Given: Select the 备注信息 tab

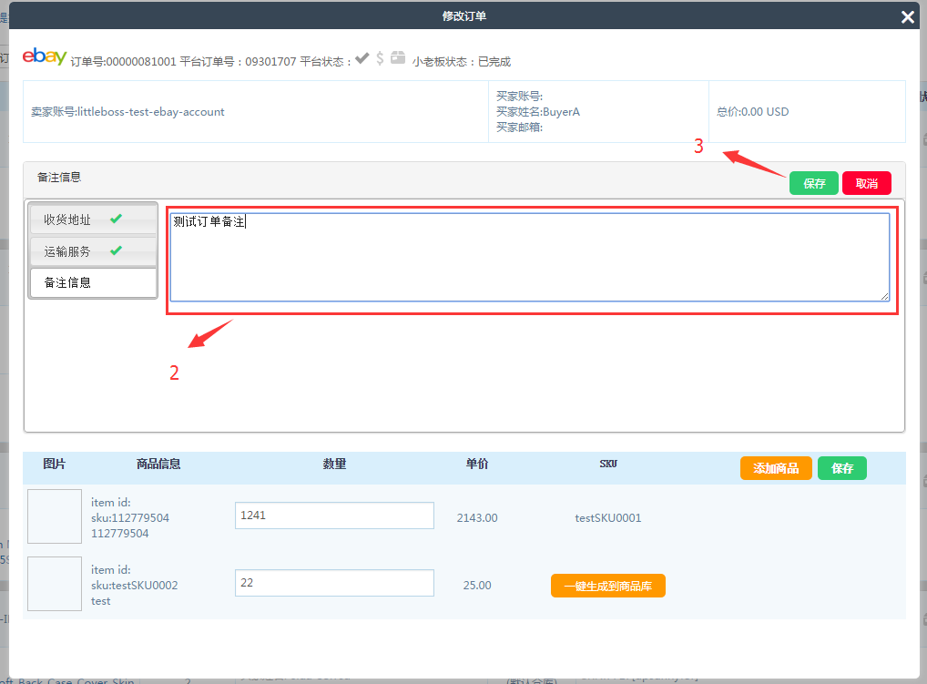Looking at the screenshot, I should pos(68,282).
